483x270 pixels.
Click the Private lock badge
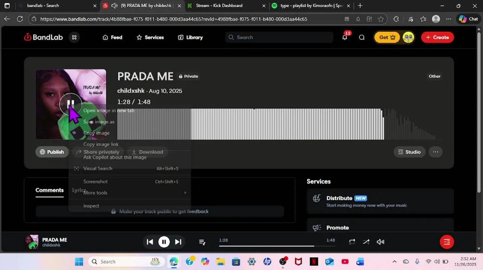tap(188, 76)
